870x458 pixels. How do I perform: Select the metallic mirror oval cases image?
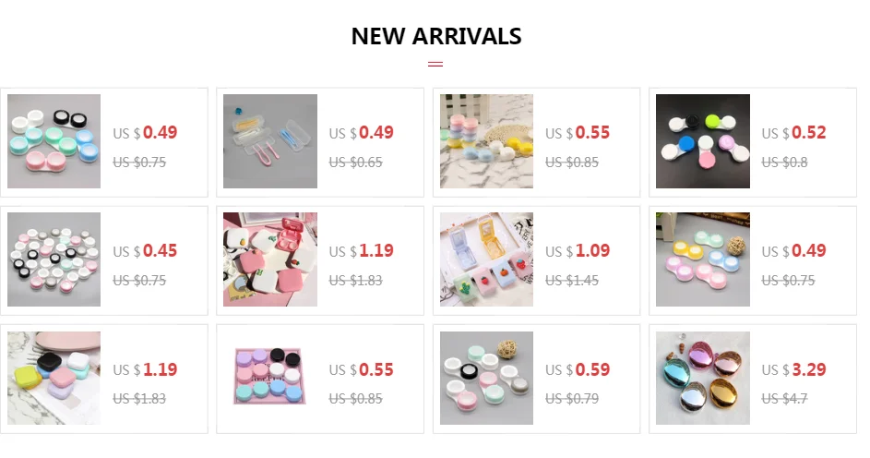(x=702, y=378)
